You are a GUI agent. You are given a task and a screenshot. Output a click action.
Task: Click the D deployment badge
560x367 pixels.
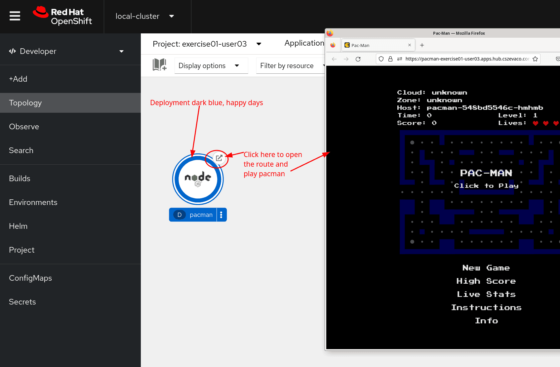click(179, 215)
